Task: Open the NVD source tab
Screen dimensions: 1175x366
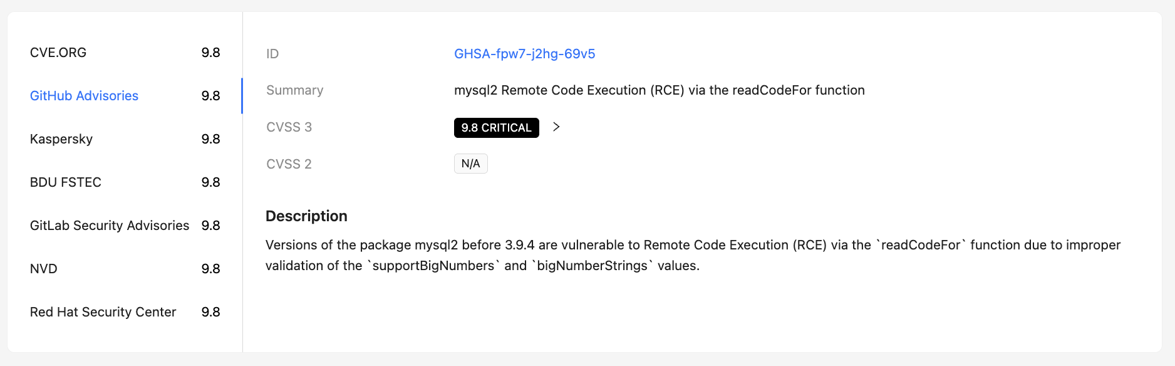Action: (x=44, y=269)
